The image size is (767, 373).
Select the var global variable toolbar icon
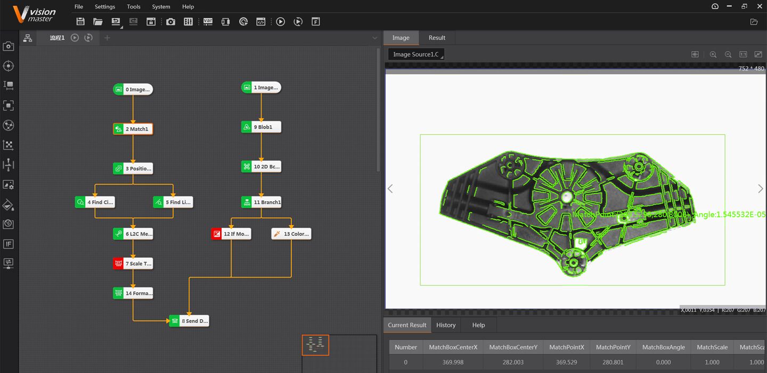tap(208, 21)
